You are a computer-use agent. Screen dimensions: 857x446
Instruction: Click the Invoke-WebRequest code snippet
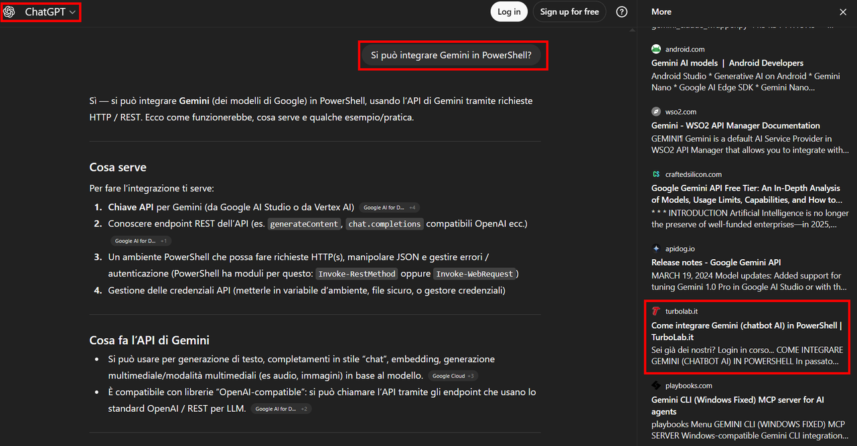point(475,274)
